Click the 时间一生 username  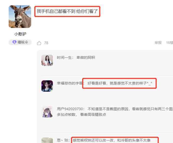(64, 58)
